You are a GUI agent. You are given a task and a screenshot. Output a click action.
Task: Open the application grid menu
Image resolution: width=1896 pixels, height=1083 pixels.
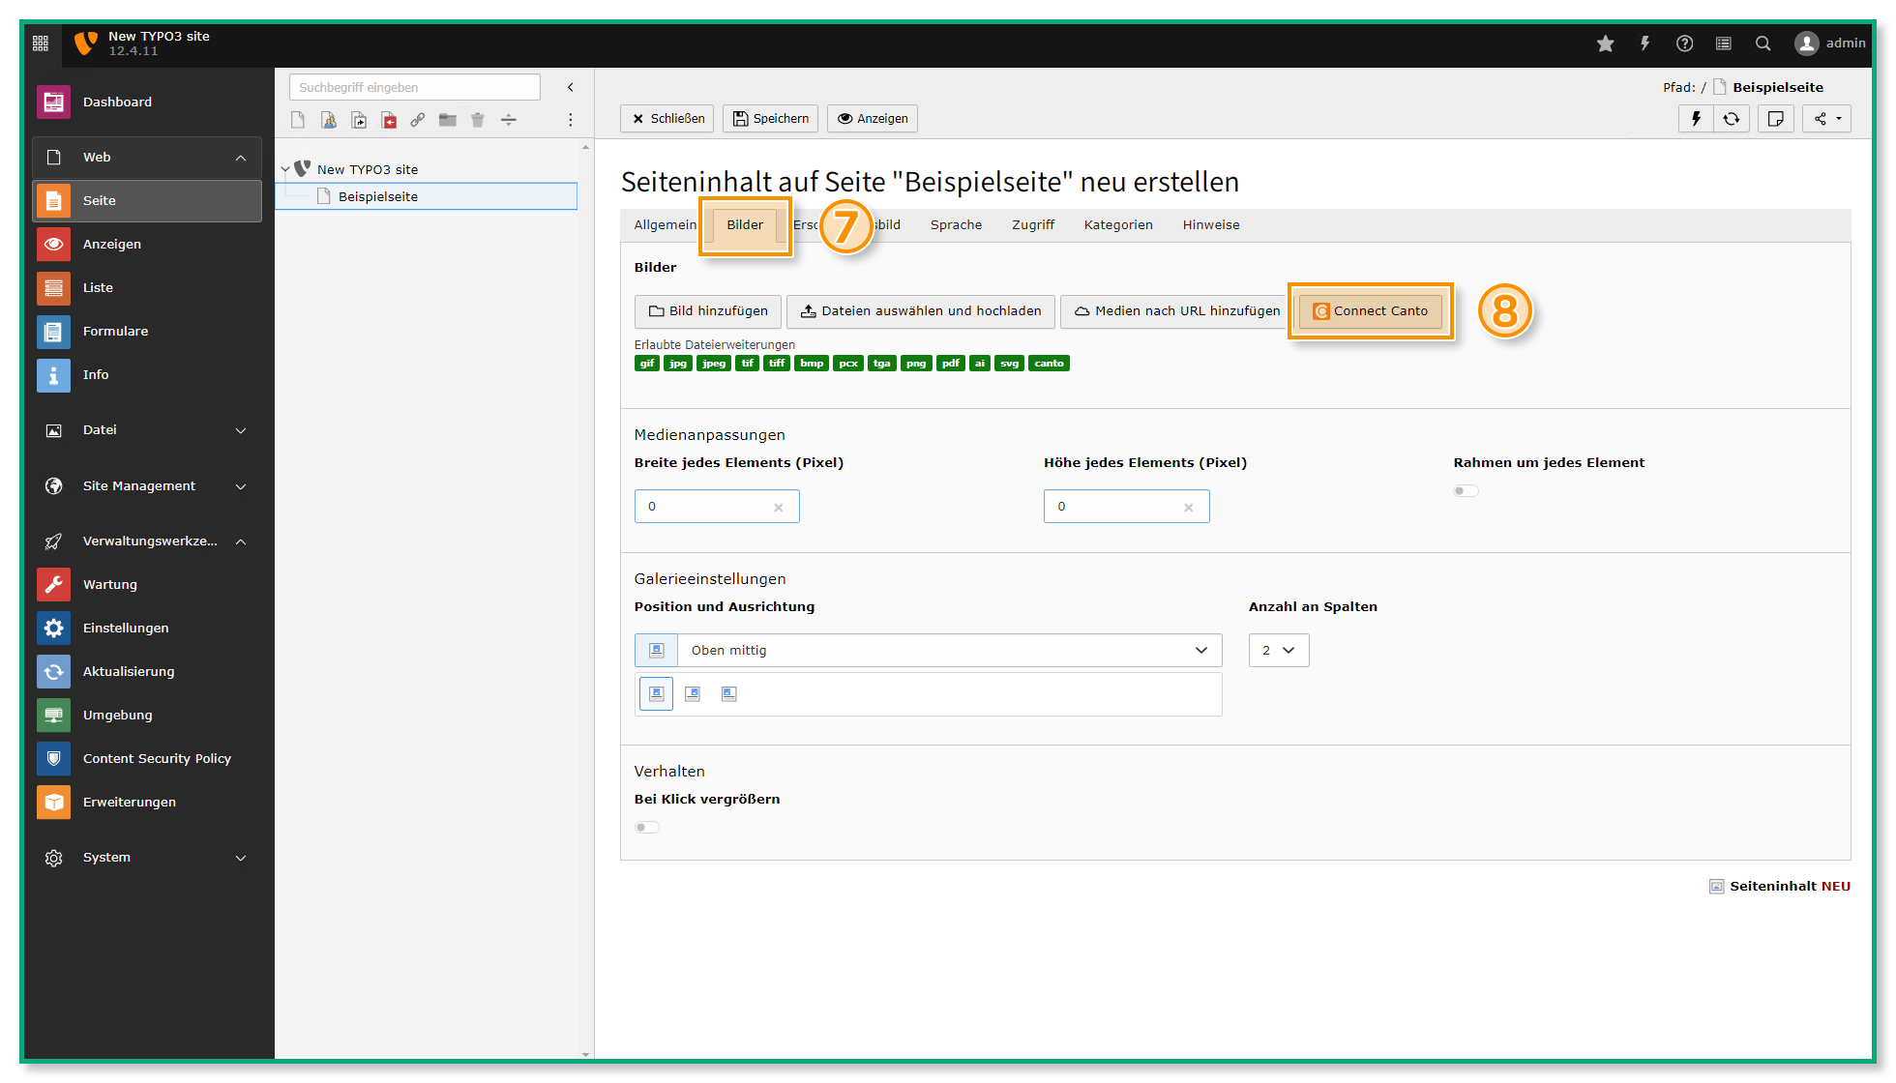tap(41, 44)
